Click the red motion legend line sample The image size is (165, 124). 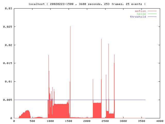point(152,11)
